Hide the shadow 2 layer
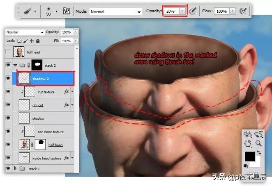272x186 pixels. click(8, 78)
